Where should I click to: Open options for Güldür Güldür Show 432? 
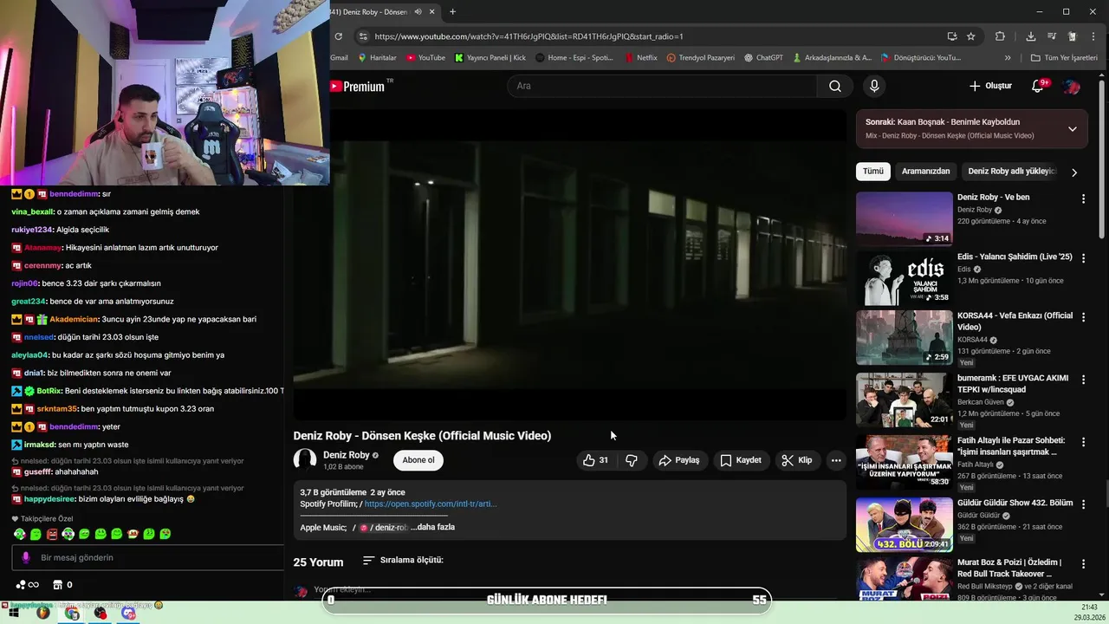tap(1083, 504)
